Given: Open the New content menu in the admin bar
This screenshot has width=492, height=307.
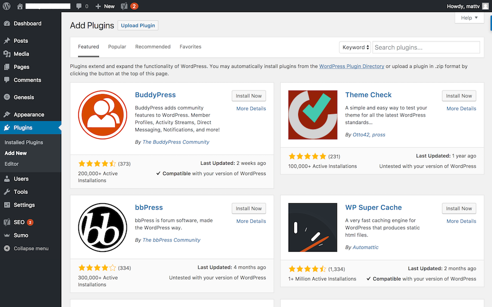Looking at the screenshot, I should (105, 6).
